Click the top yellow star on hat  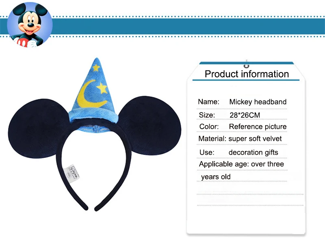point(96,68)
